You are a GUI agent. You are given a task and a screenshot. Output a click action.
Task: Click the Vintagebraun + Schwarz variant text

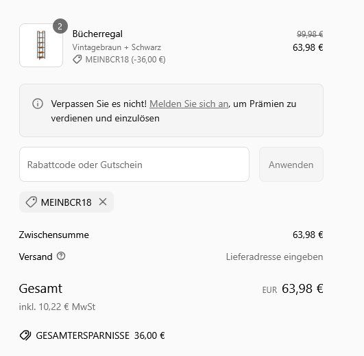point(117,47)
